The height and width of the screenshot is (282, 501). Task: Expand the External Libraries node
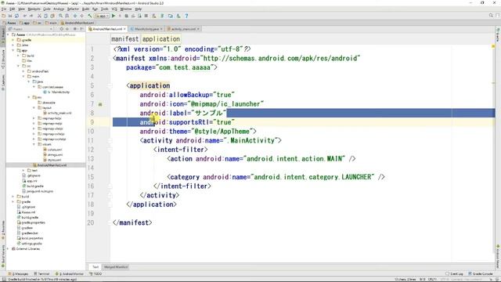8,249
